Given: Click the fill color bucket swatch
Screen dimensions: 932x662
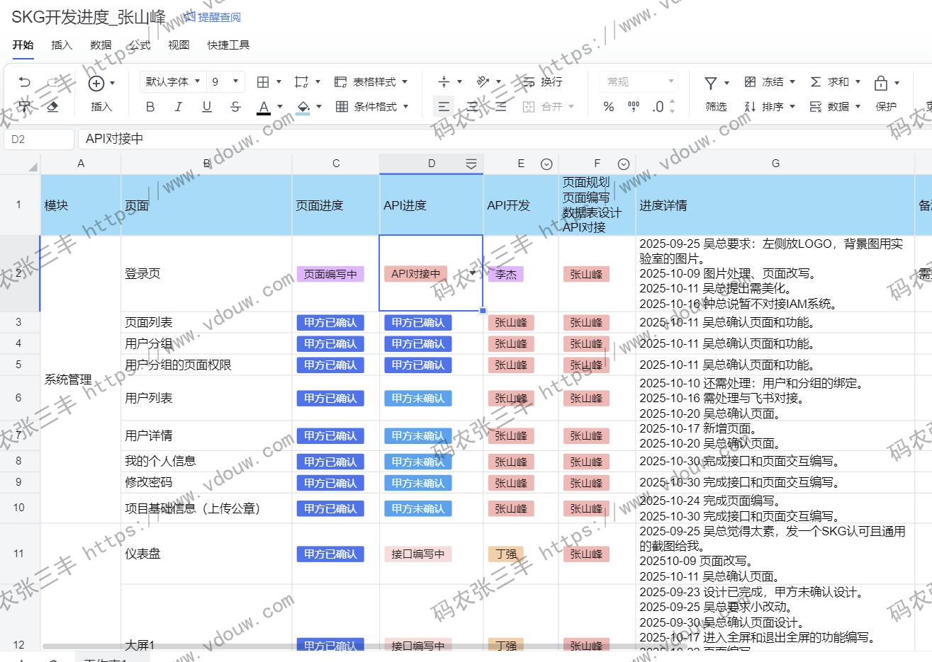Looking at the screenshot, I should coord(303,107).
